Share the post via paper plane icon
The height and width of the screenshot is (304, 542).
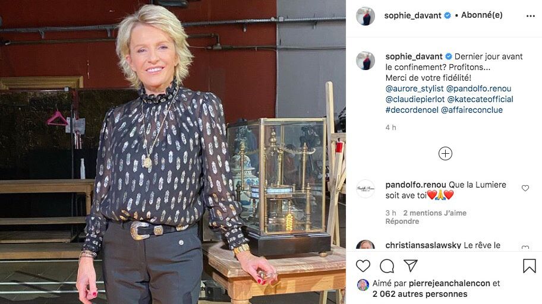(x=410, y=265)
